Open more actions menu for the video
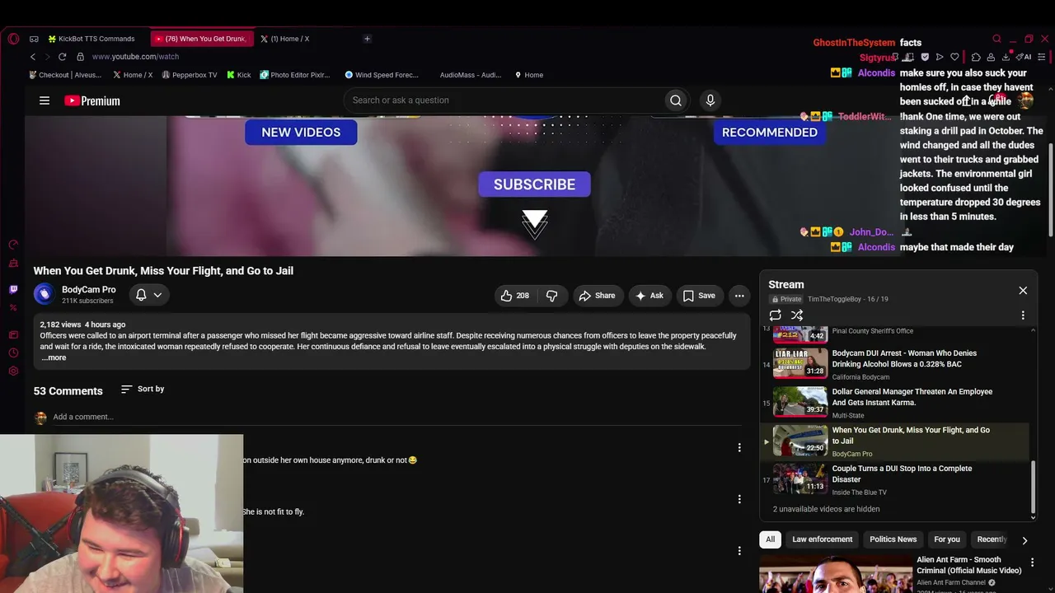Screen dimensions: 1055x593 click(739, 296)
